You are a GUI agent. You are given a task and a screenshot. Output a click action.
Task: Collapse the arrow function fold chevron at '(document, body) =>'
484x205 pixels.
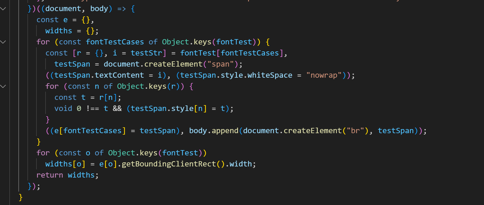3,9
